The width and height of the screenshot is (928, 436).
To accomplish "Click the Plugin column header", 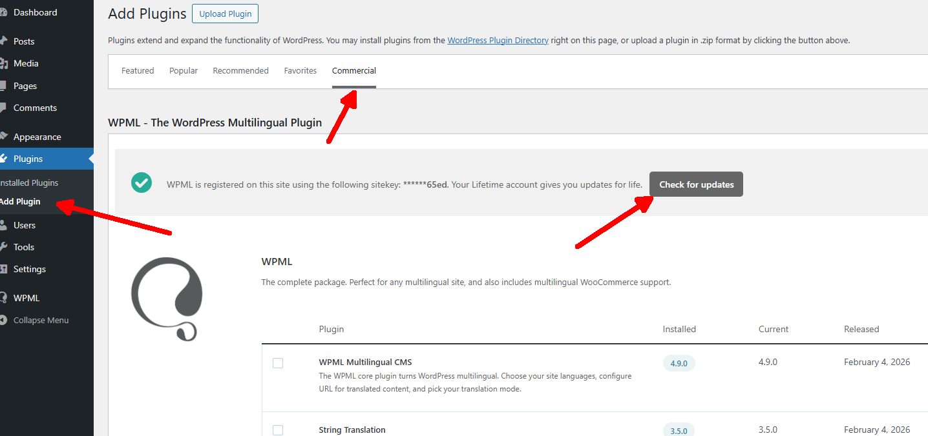I will (332, 329).
